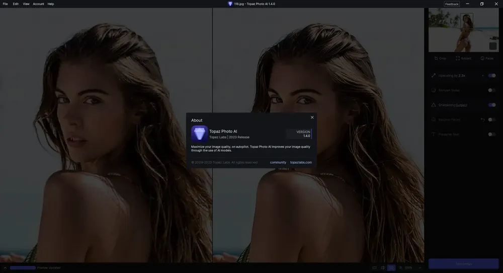This screenshot has height=273, width=503.
Task: Toggle the Sharpening Subject switch
Action: [492, 105]
